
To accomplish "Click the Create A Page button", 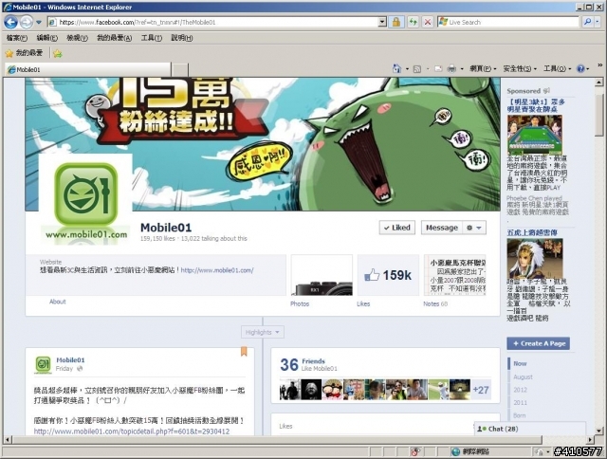I will tap(538, 343).
